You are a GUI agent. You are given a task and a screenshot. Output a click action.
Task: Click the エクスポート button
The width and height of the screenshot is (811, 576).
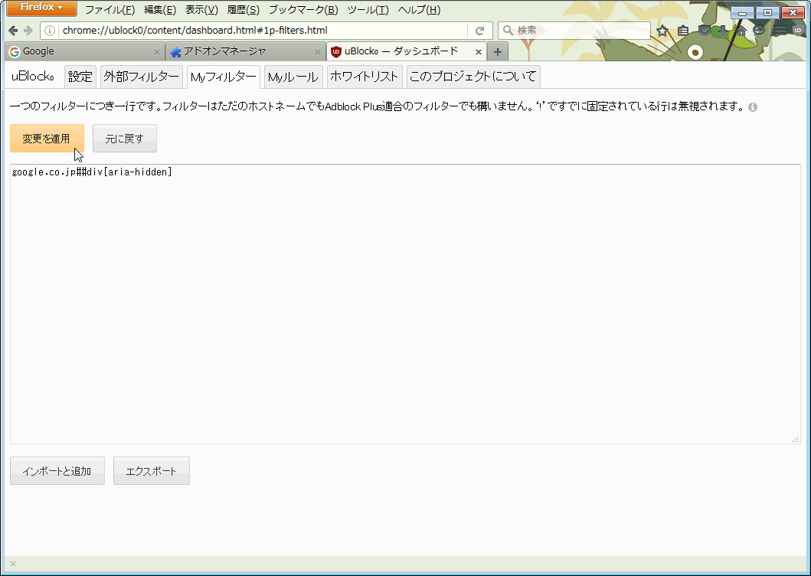click(152, 471)
